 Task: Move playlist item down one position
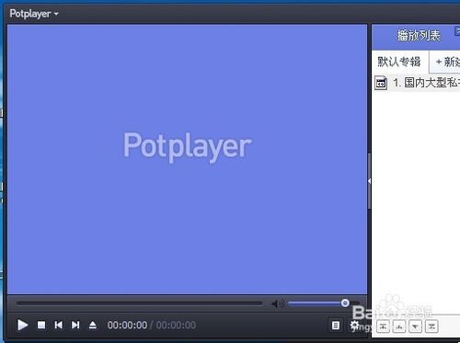click(415, 326)
